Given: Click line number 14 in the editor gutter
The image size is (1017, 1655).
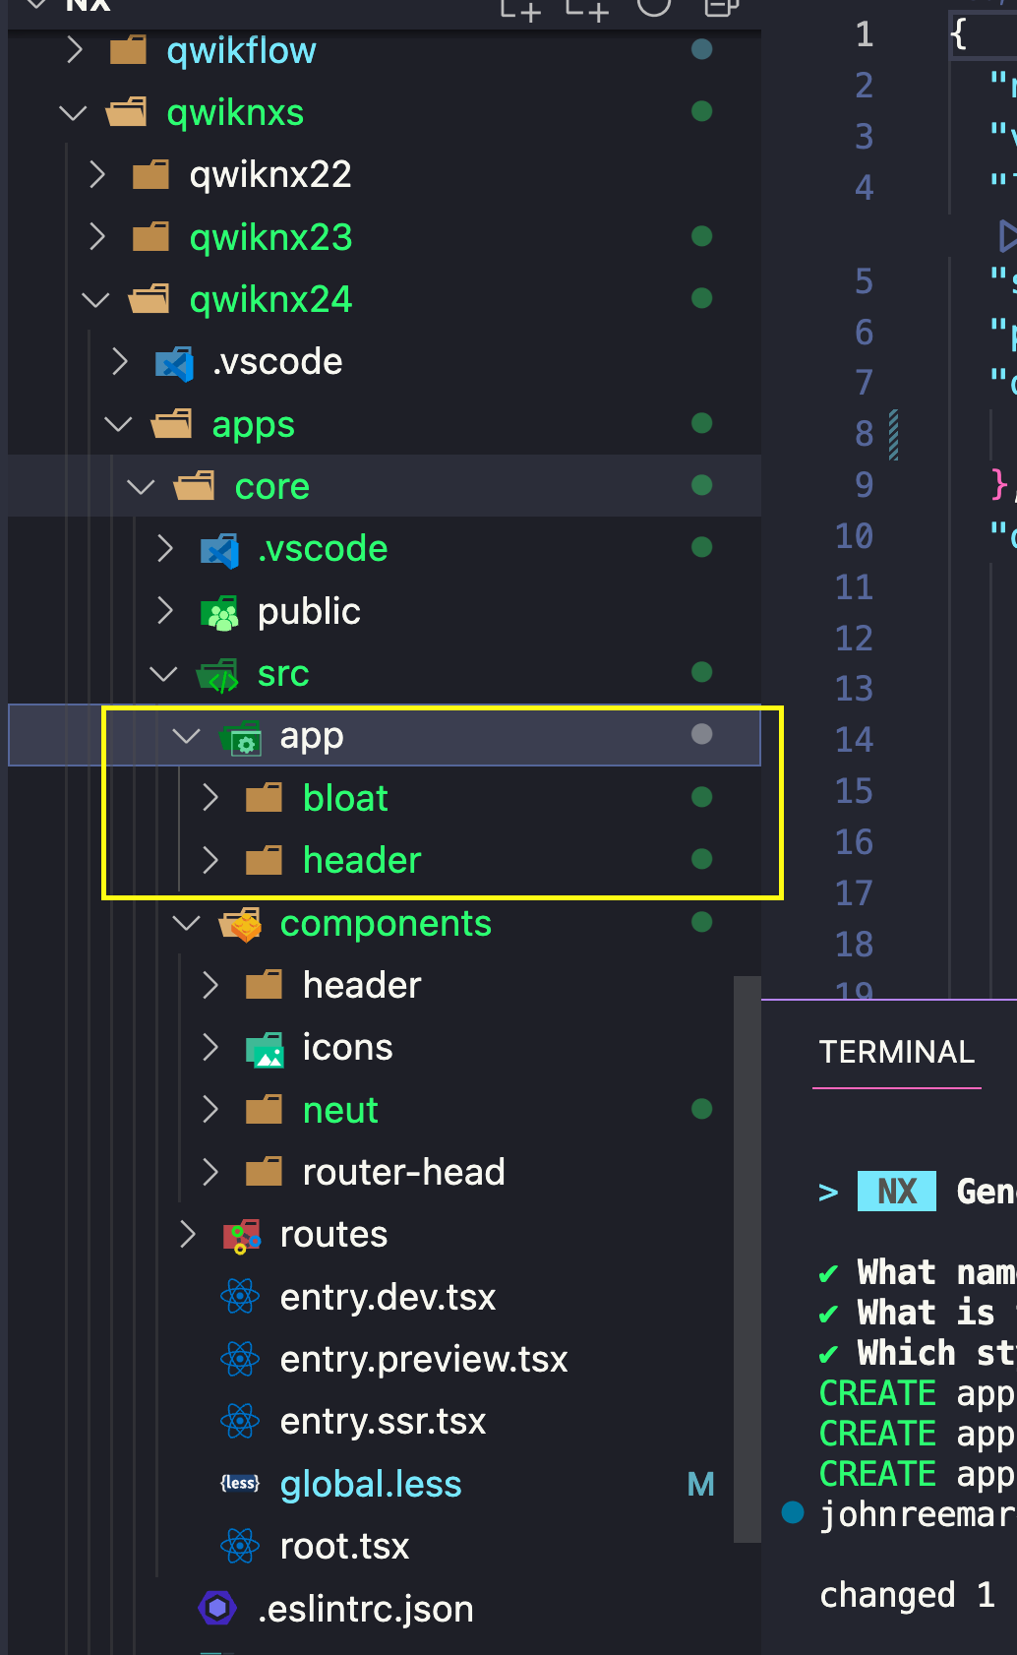Looking at the screenshot, I should pyautogui.click(x=854, y=739).
